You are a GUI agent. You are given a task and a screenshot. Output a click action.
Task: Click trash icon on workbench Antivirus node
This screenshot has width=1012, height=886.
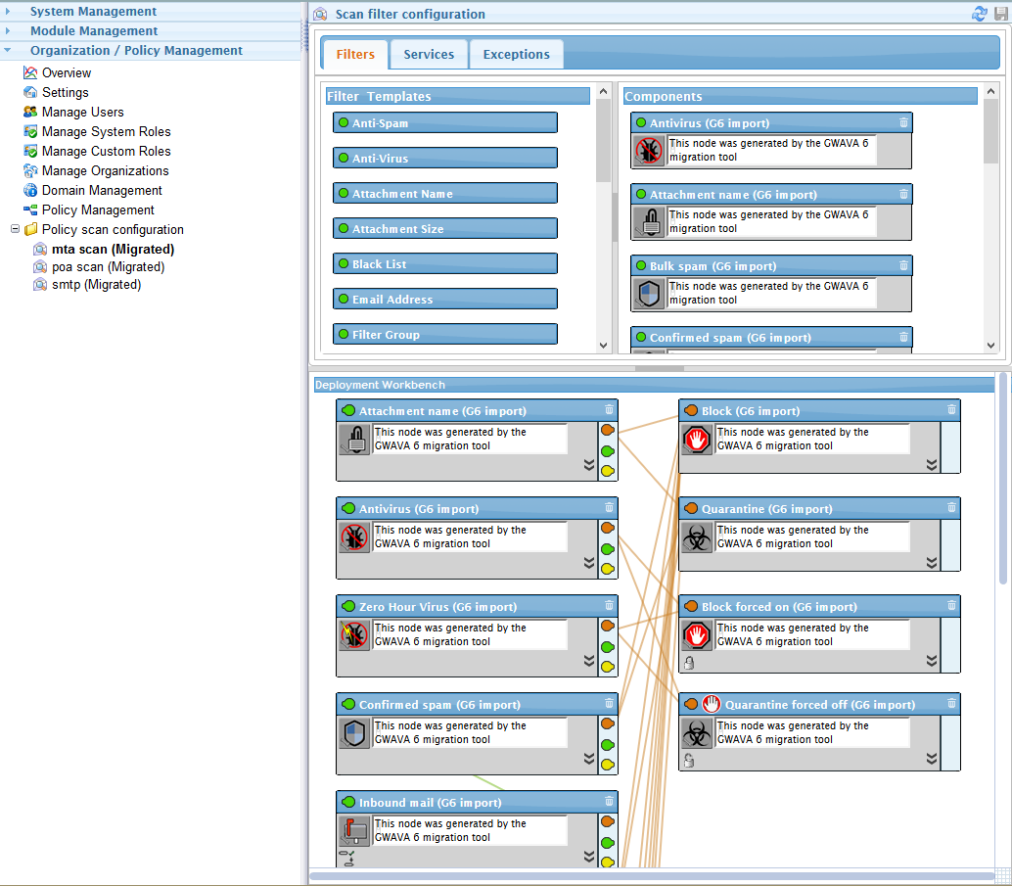[x=610, y=508]
